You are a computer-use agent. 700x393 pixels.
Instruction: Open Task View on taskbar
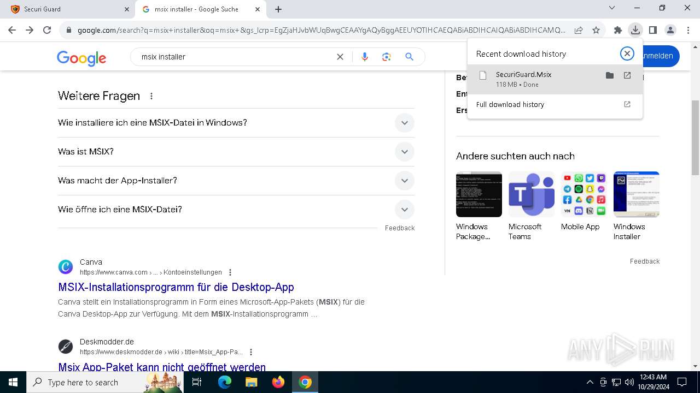coord(197,382)
